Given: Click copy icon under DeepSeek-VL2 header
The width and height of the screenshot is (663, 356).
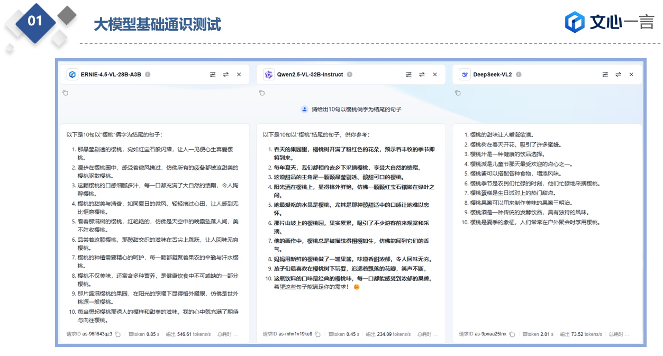Looking at the screenshot, I should pos(458,93).
